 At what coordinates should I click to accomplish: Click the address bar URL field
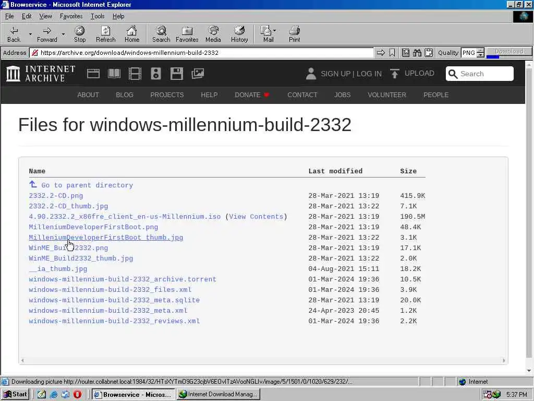tap(202, 53)
